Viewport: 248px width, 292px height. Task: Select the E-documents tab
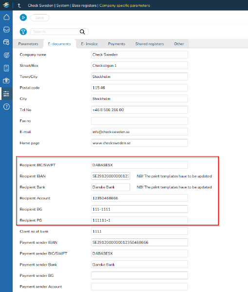coord(59,44)
